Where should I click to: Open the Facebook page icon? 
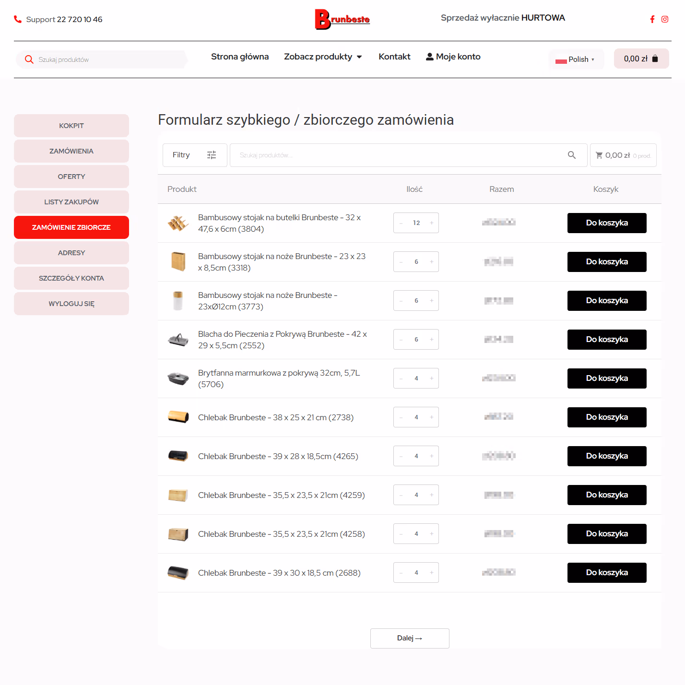point(652,19)
